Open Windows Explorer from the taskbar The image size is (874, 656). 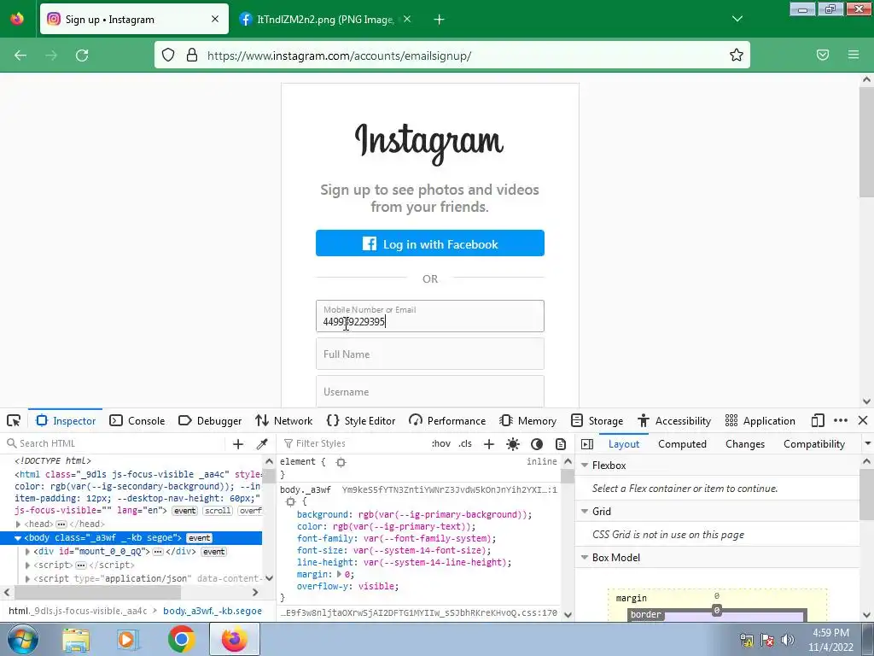tap(76, 639)
